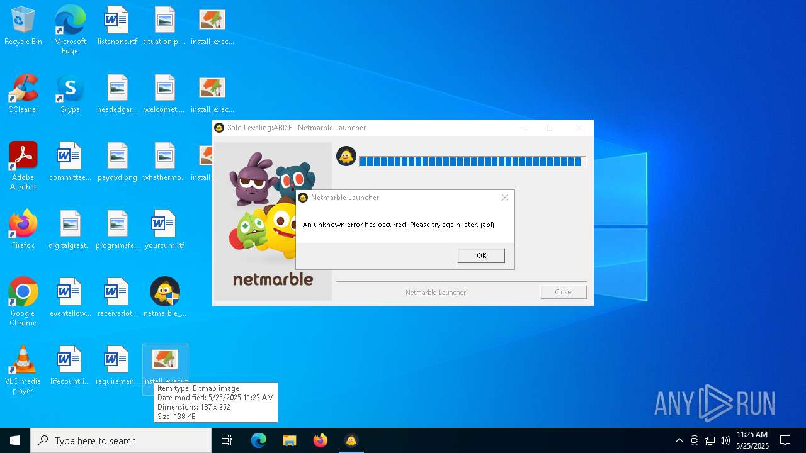The height and width of the screenshot is (453, 806).
Task: Select the eventallow Word document on the desktop
Action: pos(70,298)
